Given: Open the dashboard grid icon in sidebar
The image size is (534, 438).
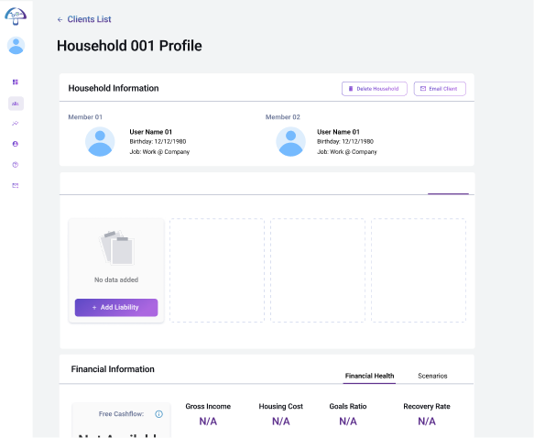Looking at the screenshot, I should pyautogui.click(x=16, y=82).
